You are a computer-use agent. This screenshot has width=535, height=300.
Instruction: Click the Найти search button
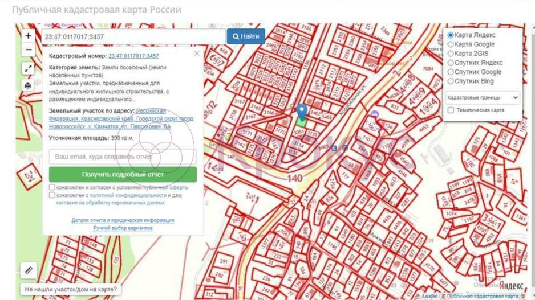pos(246,36)
